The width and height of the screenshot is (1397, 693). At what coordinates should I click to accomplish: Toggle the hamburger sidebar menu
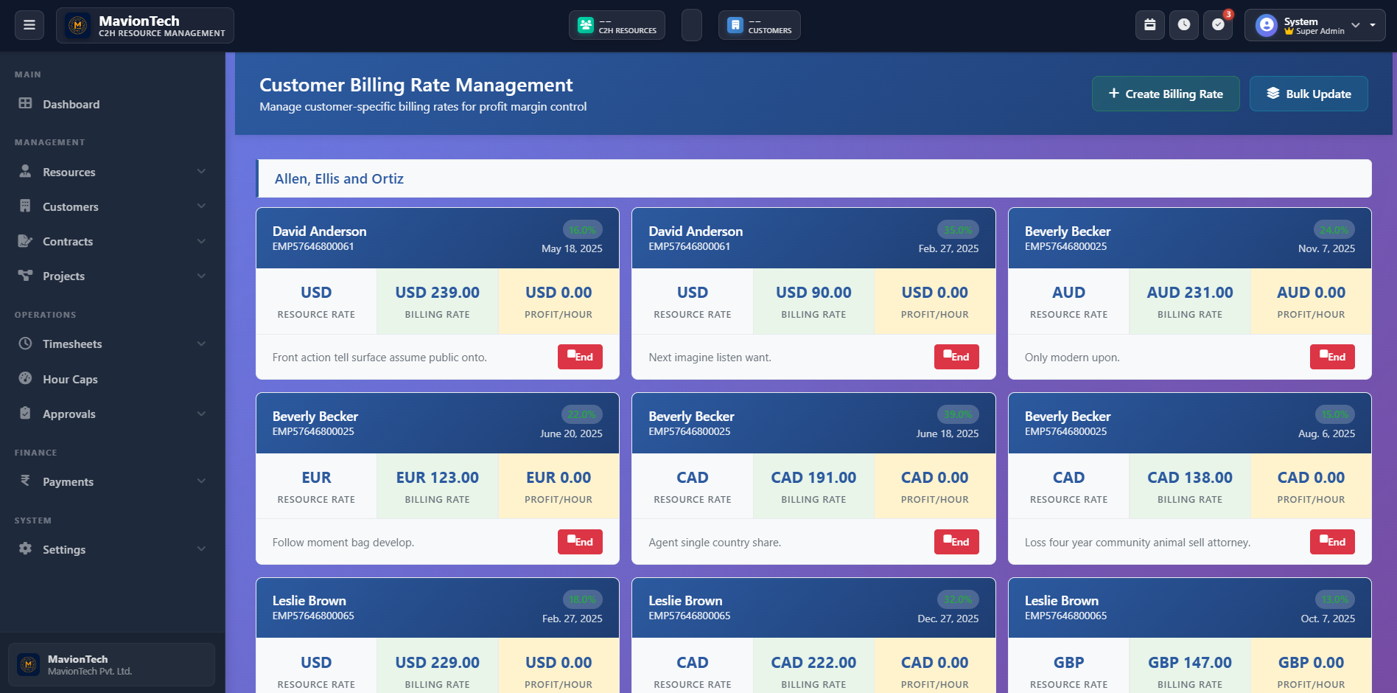pos(29,25)
